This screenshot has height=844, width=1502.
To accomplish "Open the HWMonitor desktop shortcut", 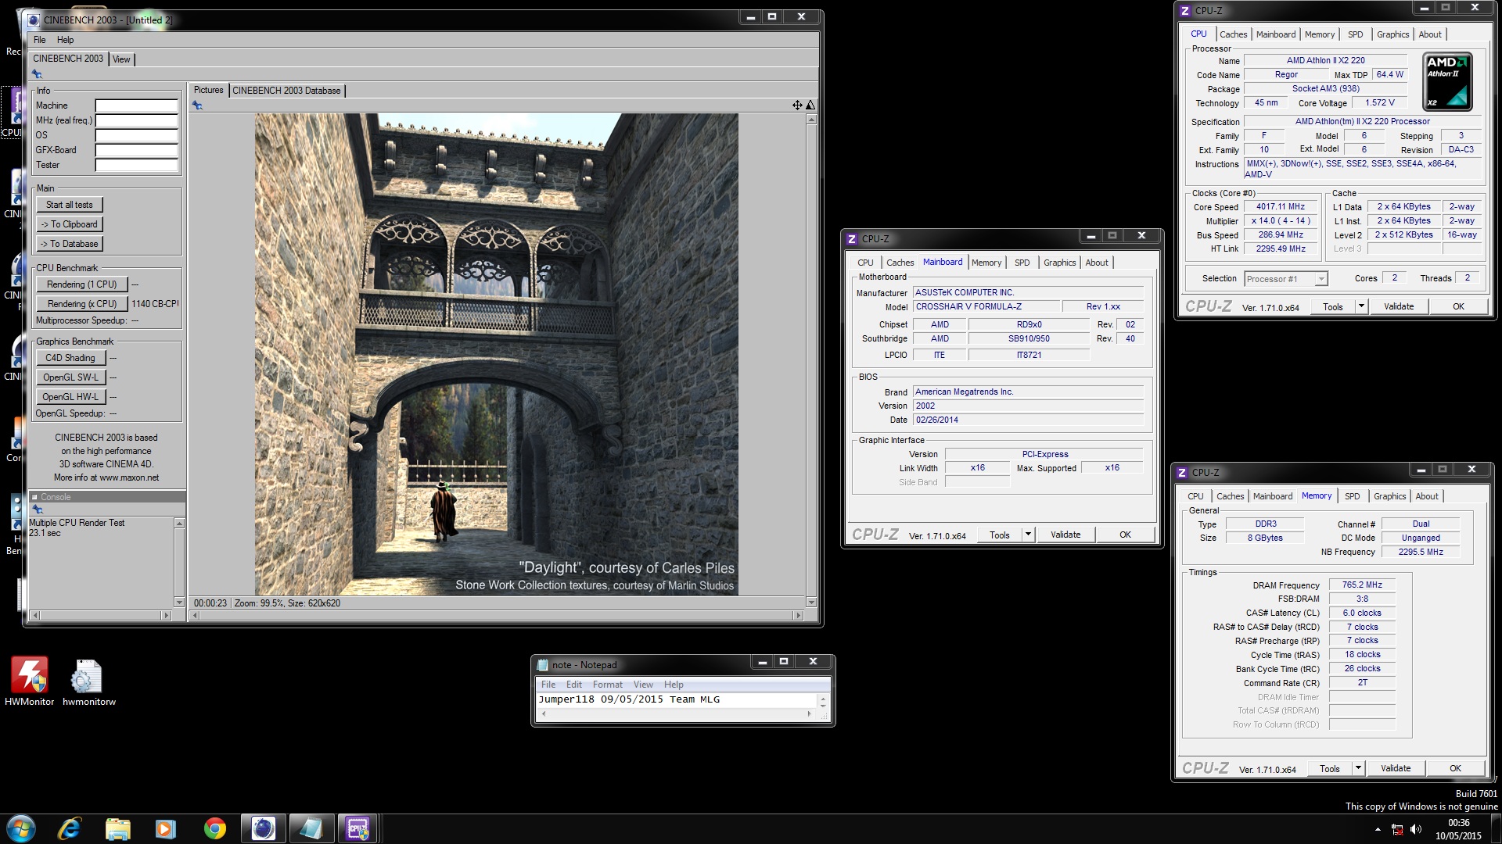I will pyautogui.click(x=30, y=681).
